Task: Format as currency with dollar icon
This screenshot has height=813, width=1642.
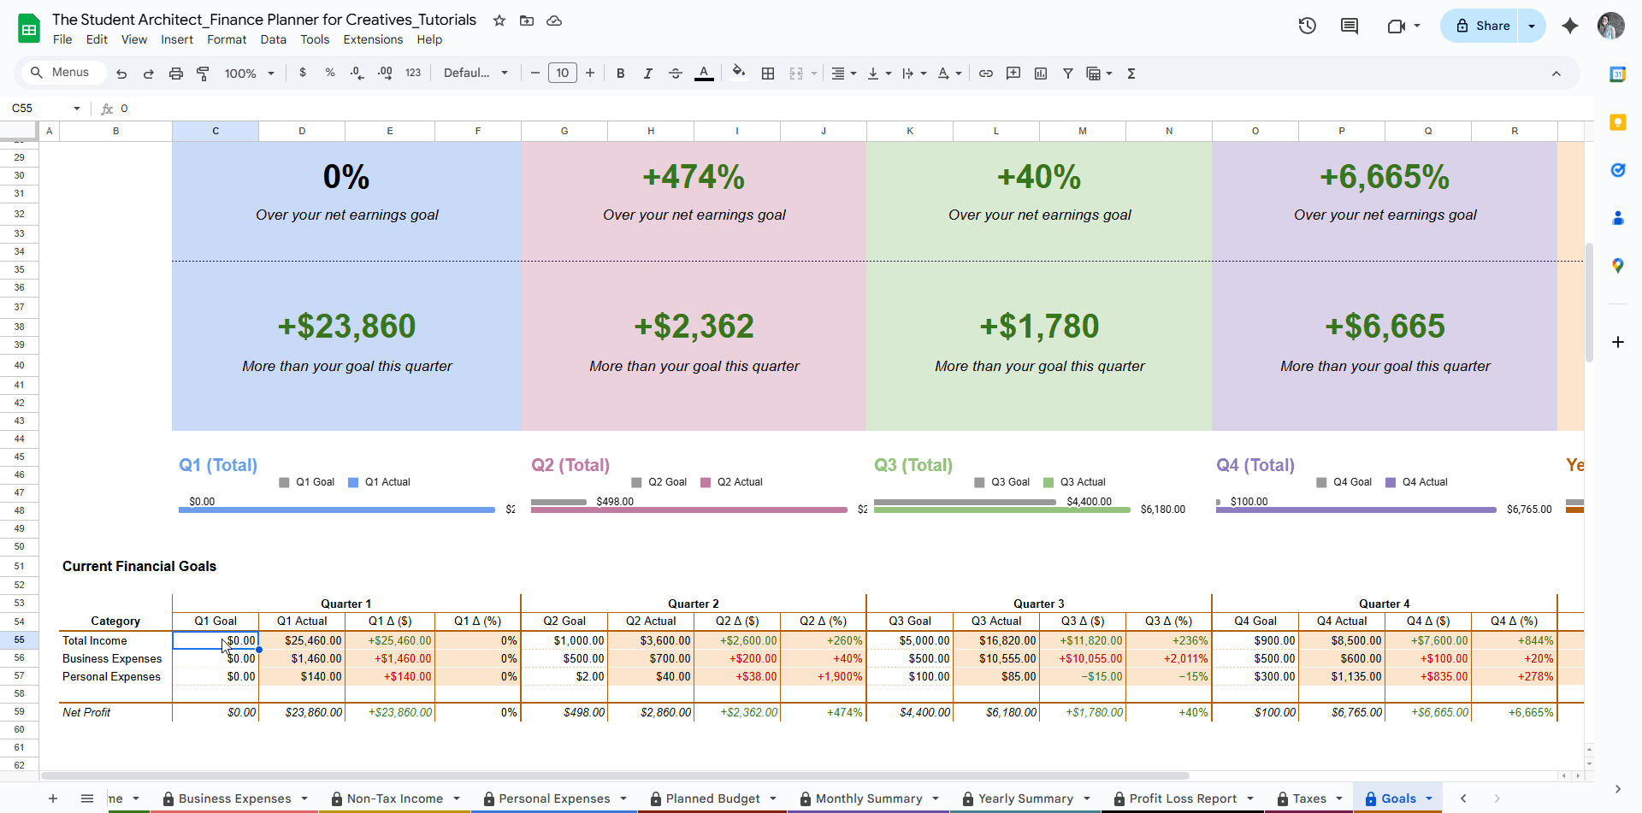Action: [303, 74]
